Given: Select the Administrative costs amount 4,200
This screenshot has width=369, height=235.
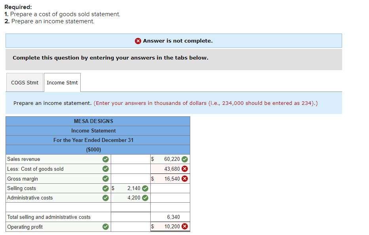Looking at the screenshot, I should click(131, 198).
